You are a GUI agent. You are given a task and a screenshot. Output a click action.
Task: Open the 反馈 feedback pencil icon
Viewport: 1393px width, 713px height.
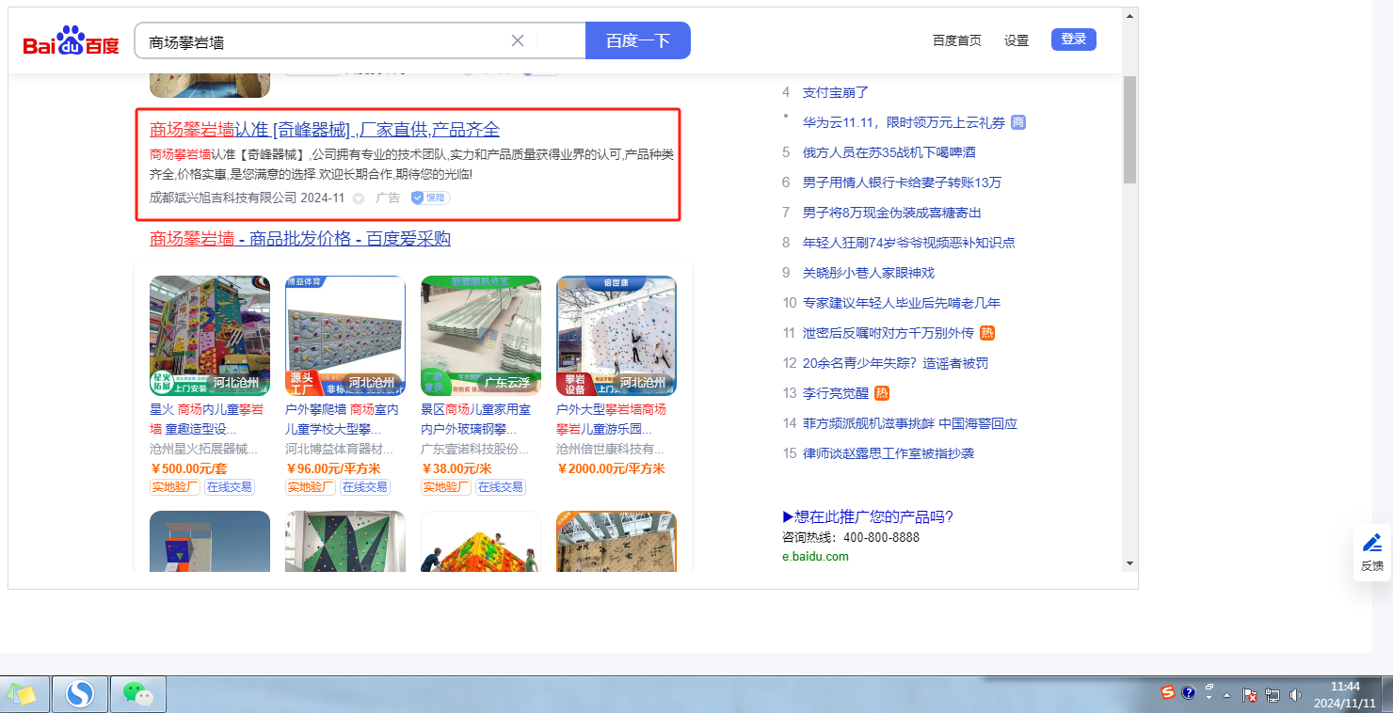(1372, 544)
